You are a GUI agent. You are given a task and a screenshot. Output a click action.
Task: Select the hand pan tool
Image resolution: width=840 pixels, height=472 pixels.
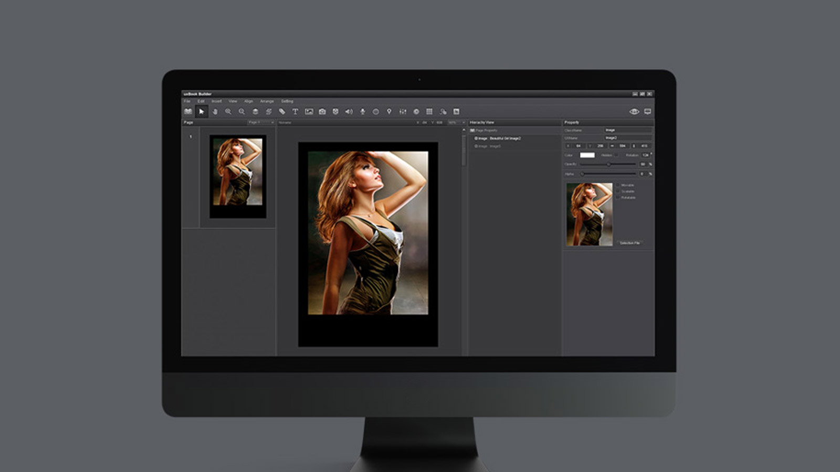(x=215, y=111)
